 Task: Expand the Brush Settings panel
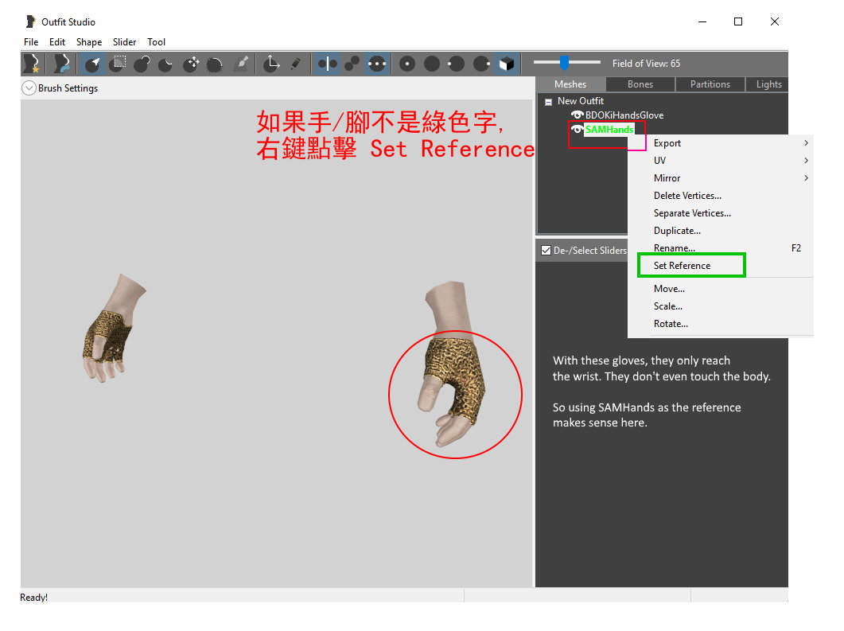(x=29, y=88)
